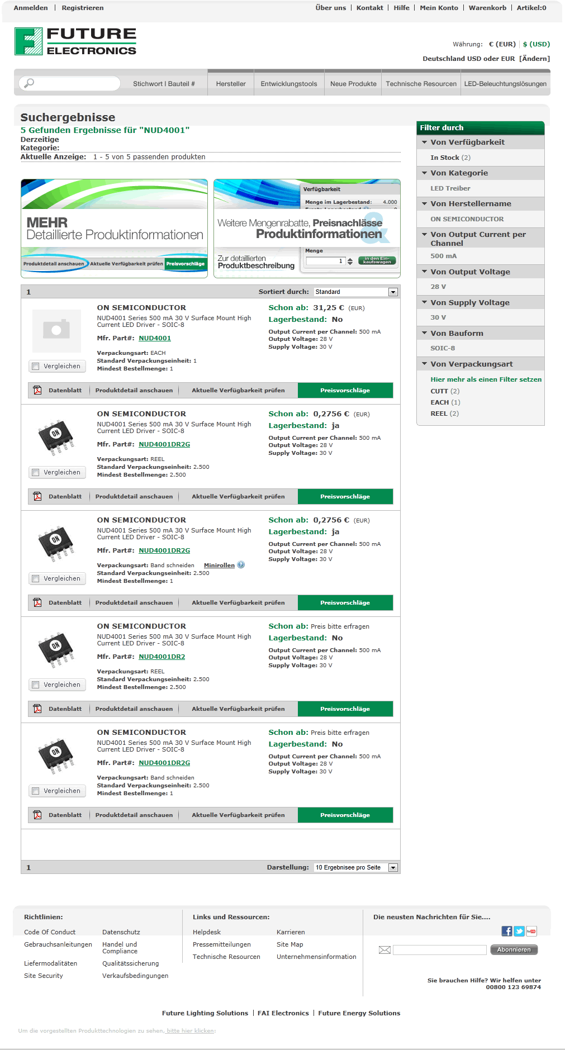The height and width of the screenshot is (1050, 565).
Task: Click the Kontakt top menu item
Action: (370, 8)
